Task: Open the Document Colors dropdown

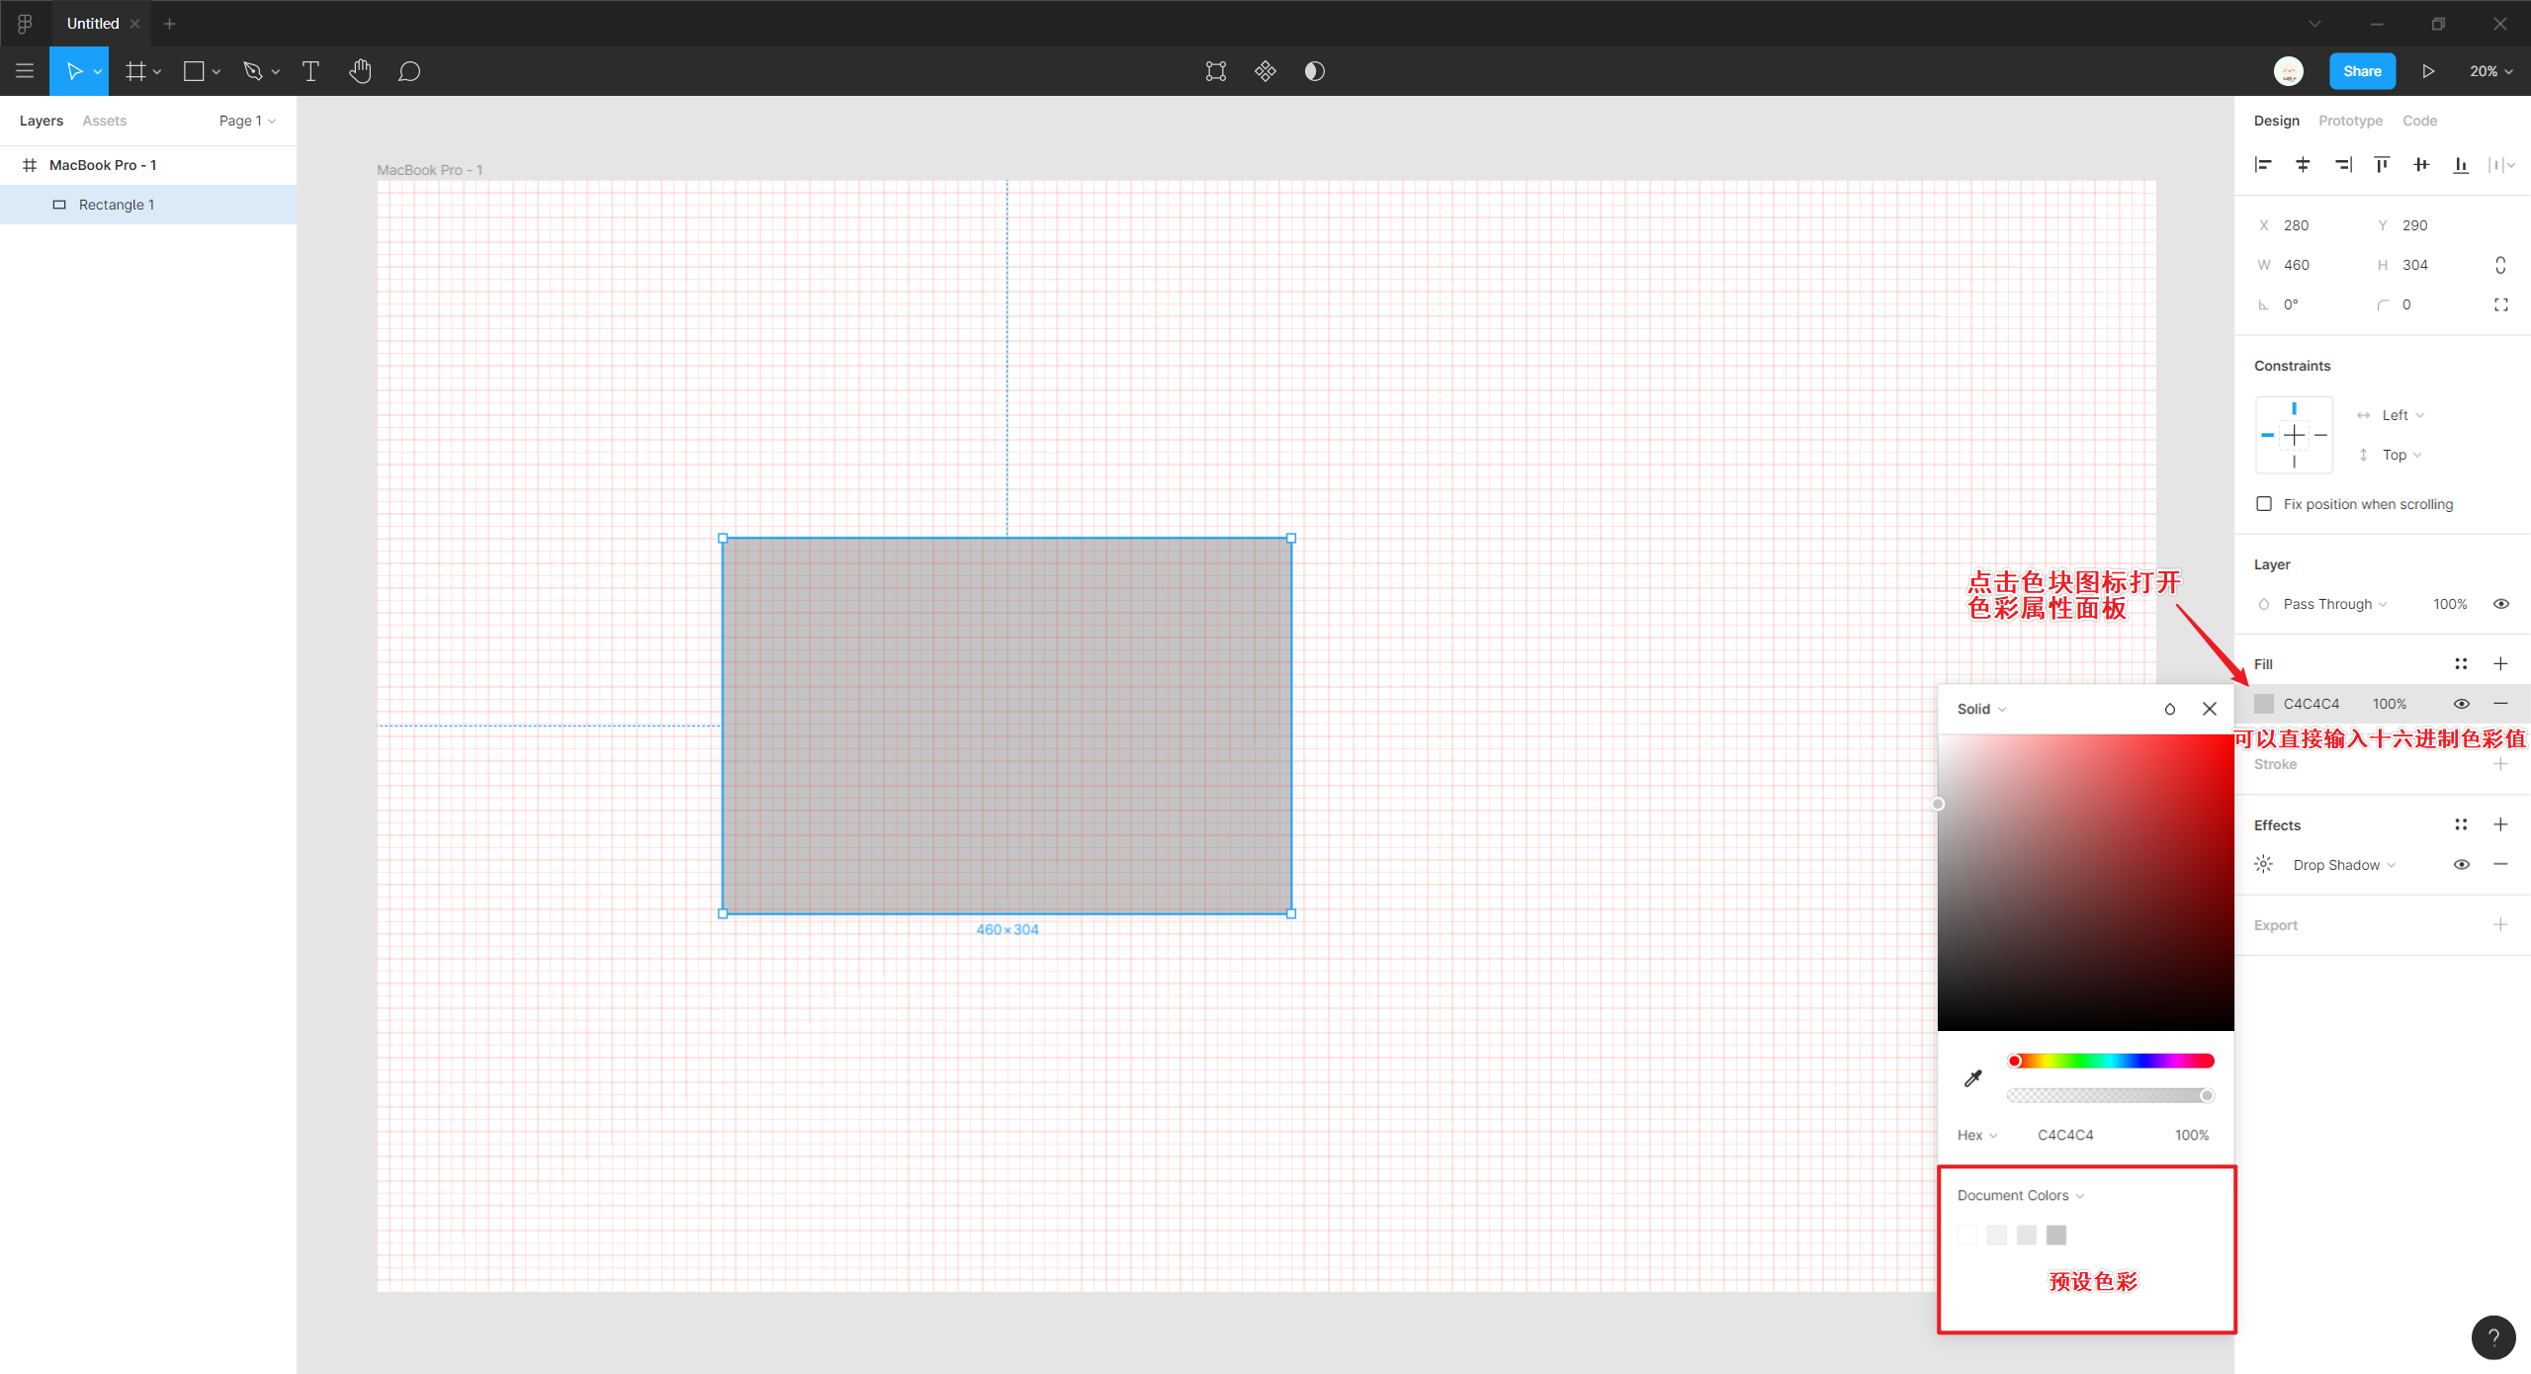Action: tap(2020, 1195)
